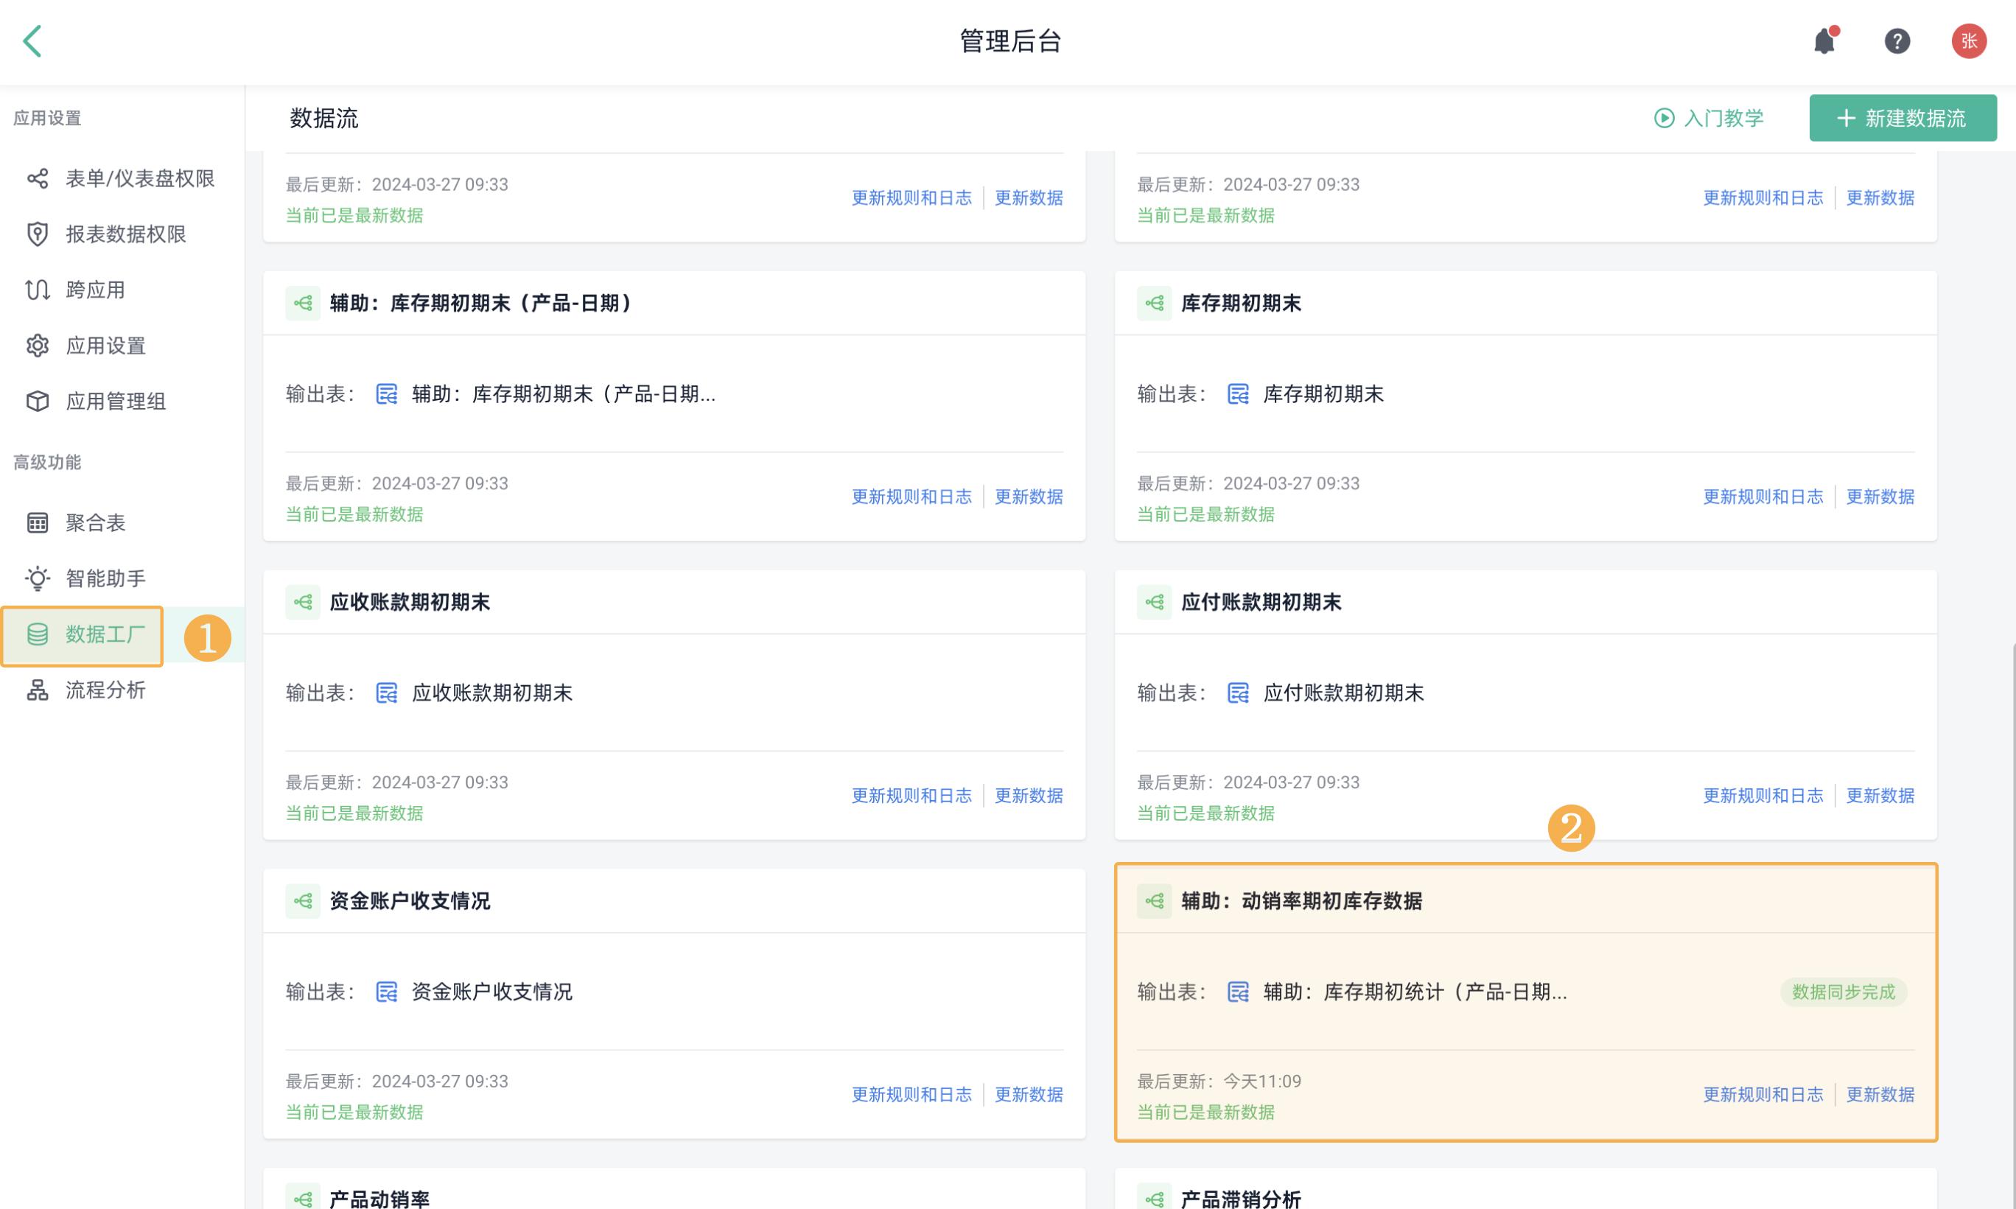The width and height of the screenshot is (2016, 1209).
Task: Click the 跨应用 icon in sidebar
Action: click(x=38, y=290)
